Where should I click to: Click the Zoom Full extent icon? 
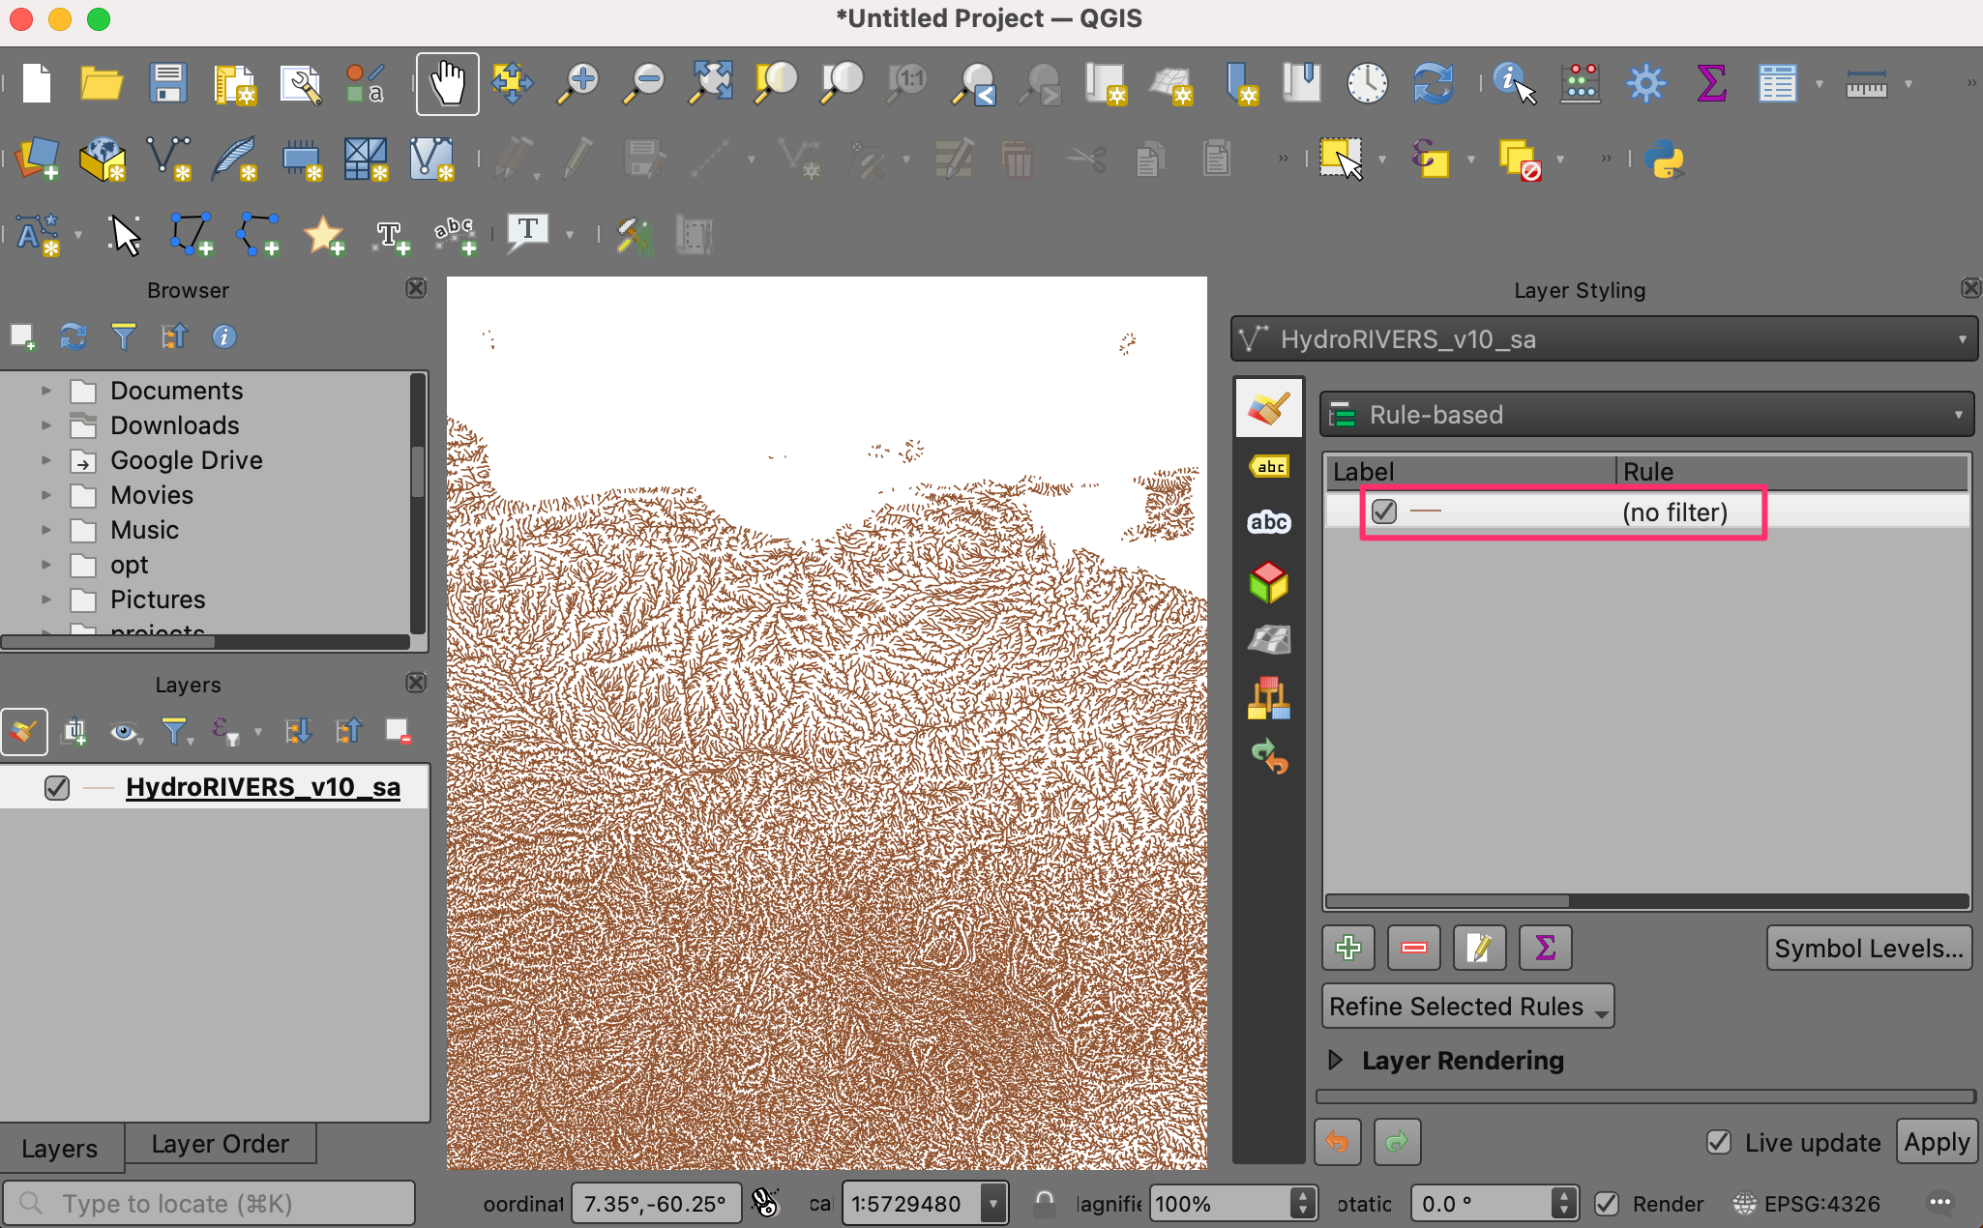(x=710, y=83)
